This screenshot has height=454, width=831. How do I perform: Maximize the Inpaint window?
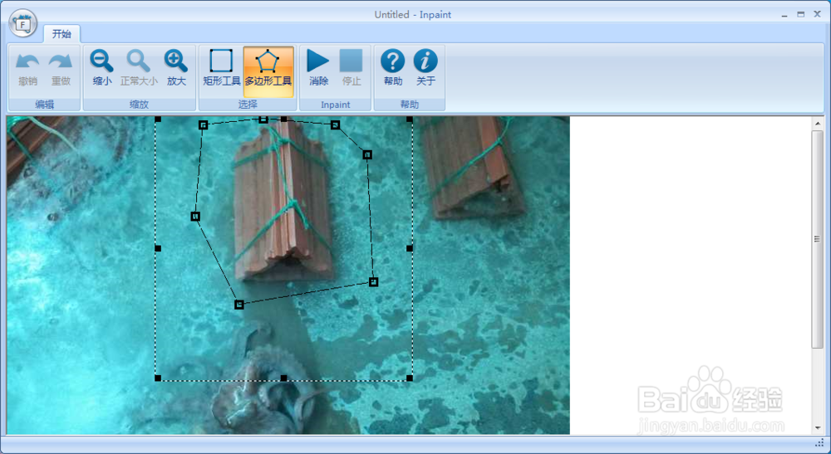pos(800,15)
